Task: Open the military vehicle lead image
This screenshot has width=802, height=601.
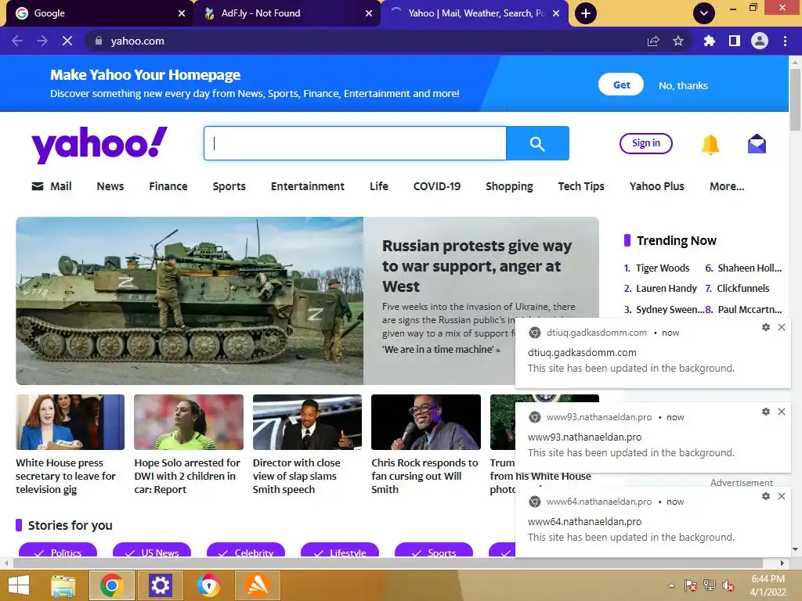Action: 190,300
